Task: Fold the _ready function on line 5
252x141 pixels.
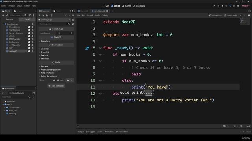Action: pos(100,48)
